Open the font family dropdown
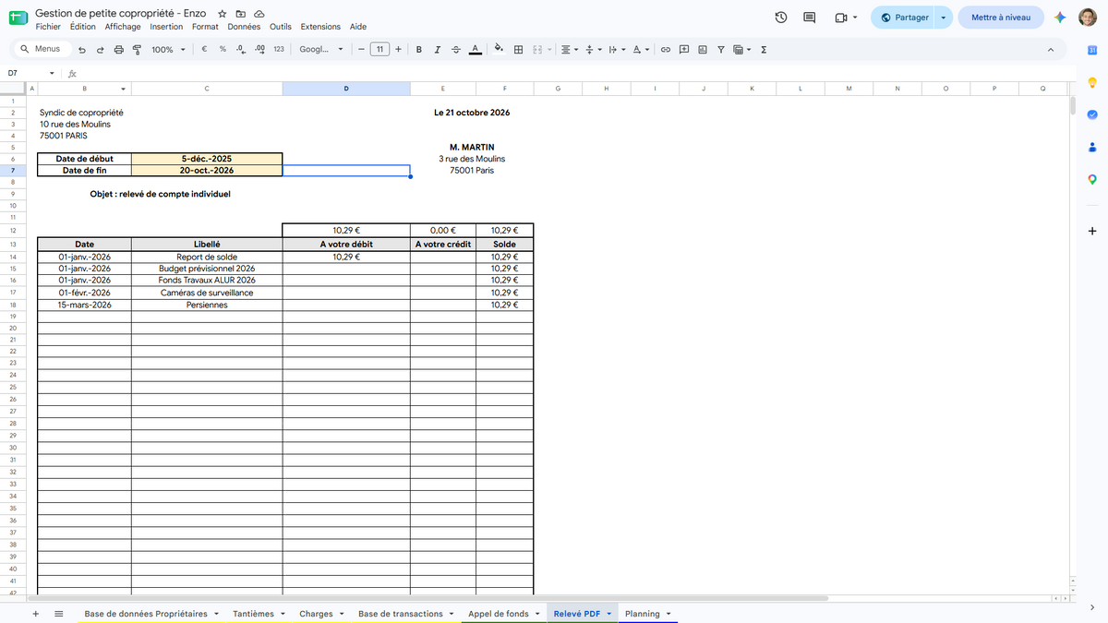The width and height of the screenshot is (1108, 623). pyautogui.click(x=321, y=49)
